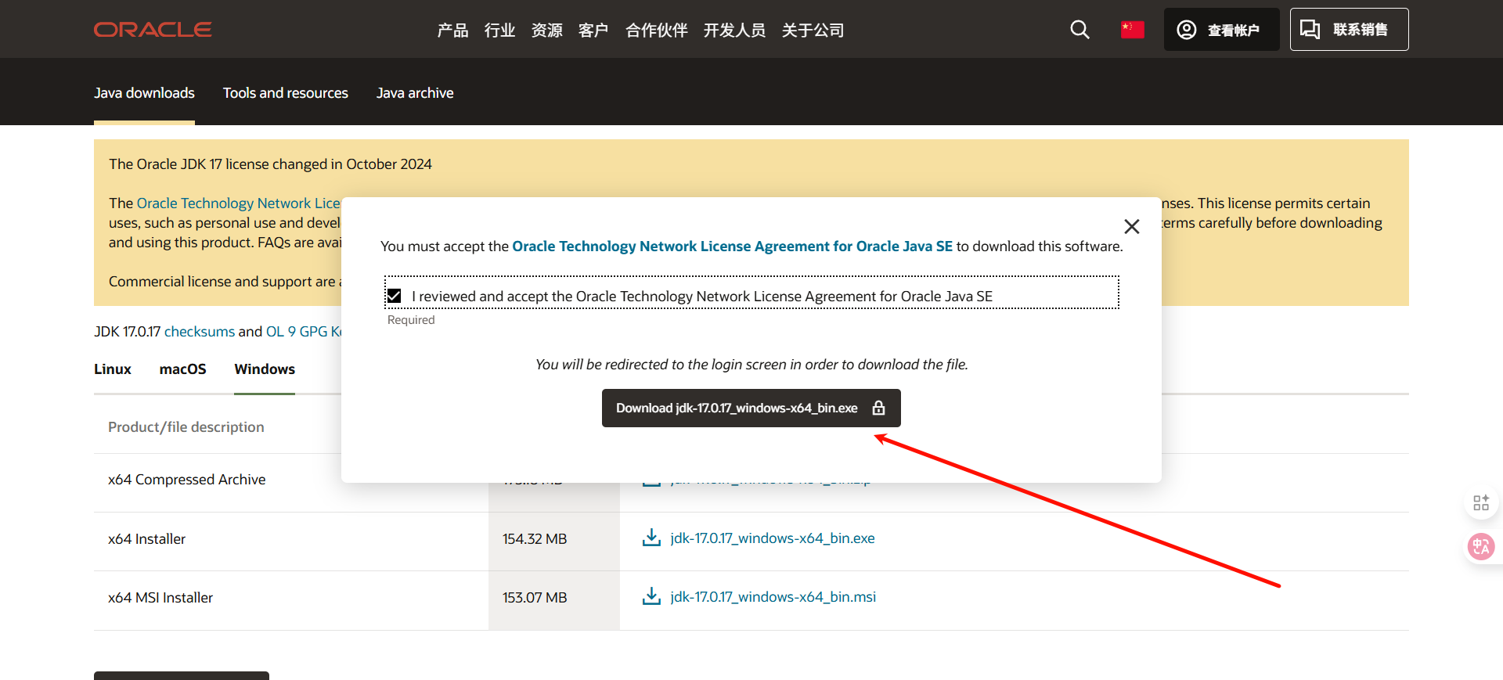Open the 资源 menu
The height and width of the screenshot is (680, 1503).
tap(546, 31)
